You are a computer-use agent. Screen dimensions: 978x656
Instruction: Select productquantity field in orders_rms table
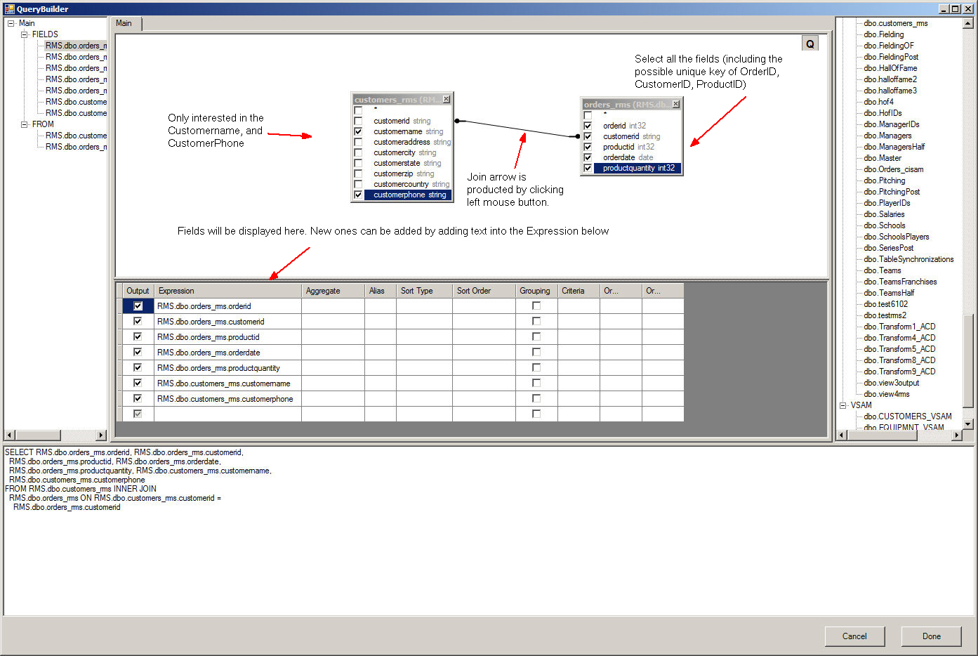coord(637,168)
